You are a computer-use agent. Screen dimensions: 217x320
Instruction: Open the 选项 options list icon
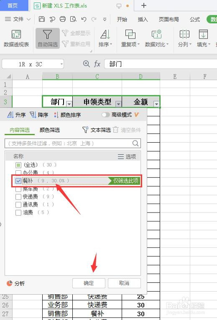(127, 156)
